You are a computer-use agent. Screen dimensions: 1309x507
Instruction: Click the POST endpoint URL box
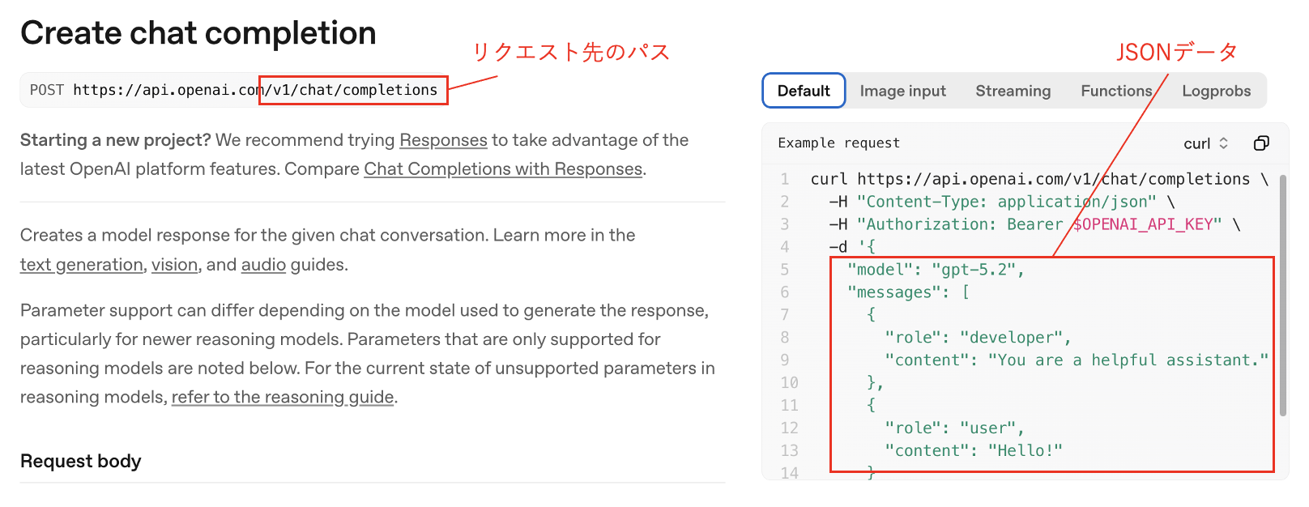(x=233, y=90)
